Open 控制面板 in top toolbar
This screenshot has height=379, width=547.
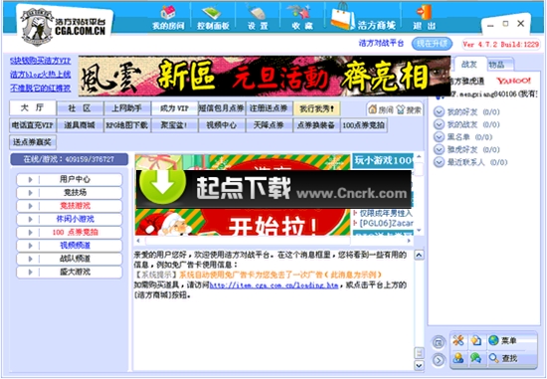(213, 18)
